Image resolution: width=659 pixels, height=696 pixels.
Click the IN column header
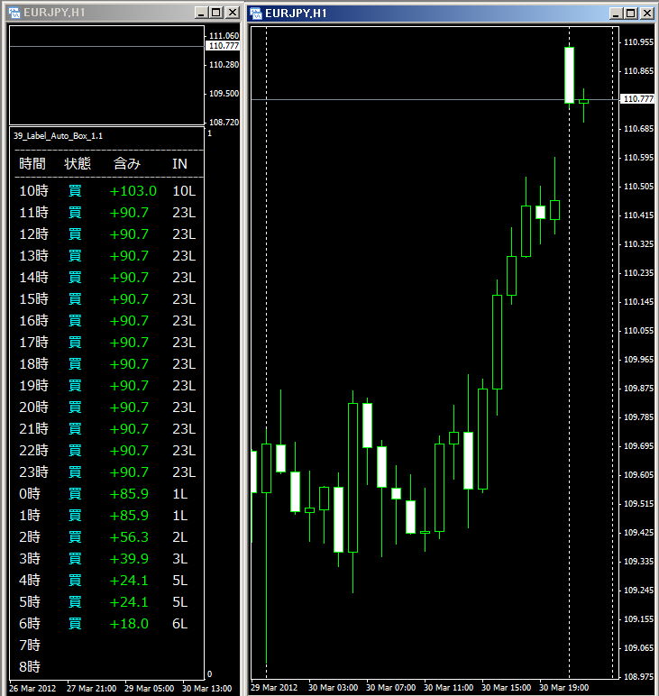point(180,163)
